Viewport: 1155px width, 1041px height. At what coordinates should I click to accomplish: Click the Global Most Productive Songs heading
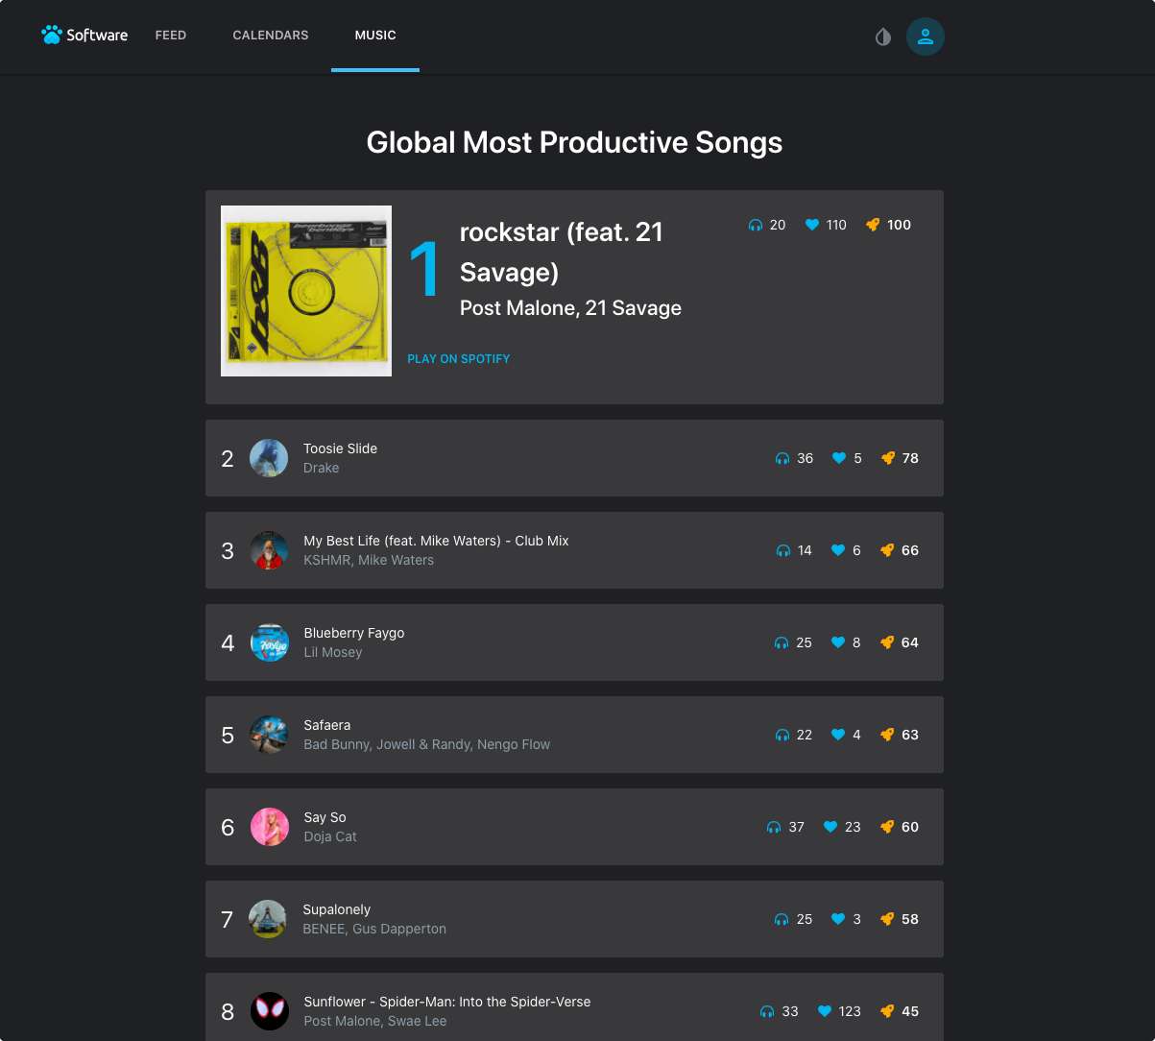[x=574, y=142]
